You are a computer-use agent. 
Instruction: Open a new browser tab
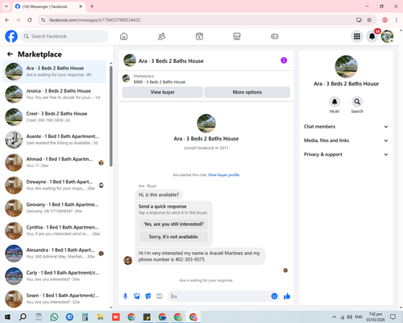(92, 6)
